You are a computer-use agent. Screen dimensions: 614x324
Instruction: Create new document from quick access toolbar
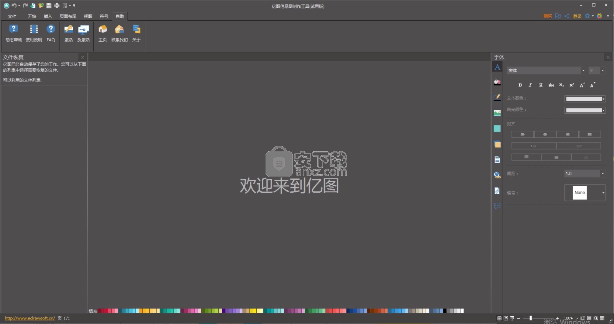(33, 5)
